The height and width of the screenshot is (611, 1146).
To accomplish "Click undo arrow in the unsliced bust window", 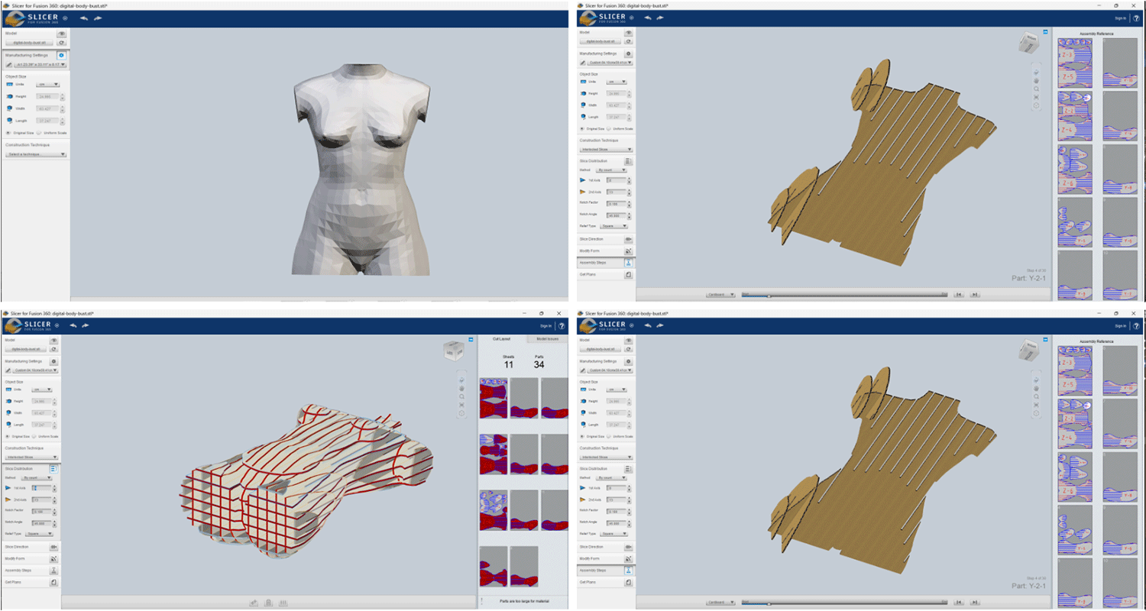I will [84, 18].
